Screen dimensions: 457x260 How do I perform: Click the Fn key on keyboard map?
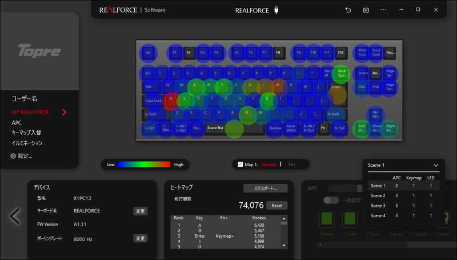coord(323,128)
